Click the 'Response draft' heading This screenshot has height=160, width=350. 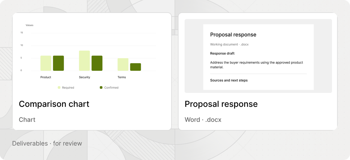coord(222,53)
